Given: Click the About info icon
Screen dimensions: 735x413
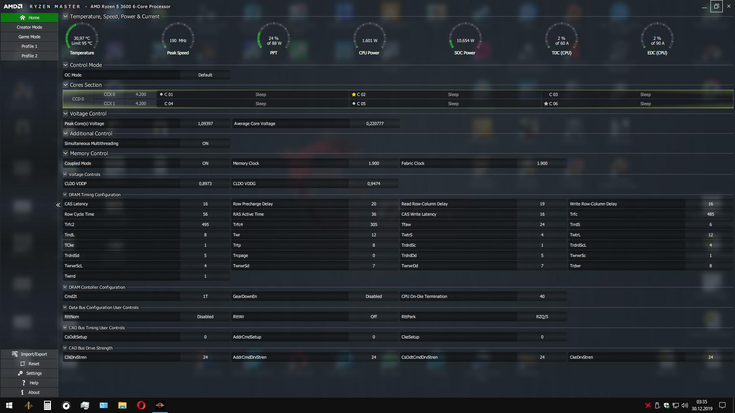Looking at the screenshot, I should (22, 392).
